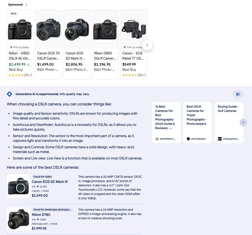
Task: Click the Good for landscape photogra... tag
Action: [52, 210]
